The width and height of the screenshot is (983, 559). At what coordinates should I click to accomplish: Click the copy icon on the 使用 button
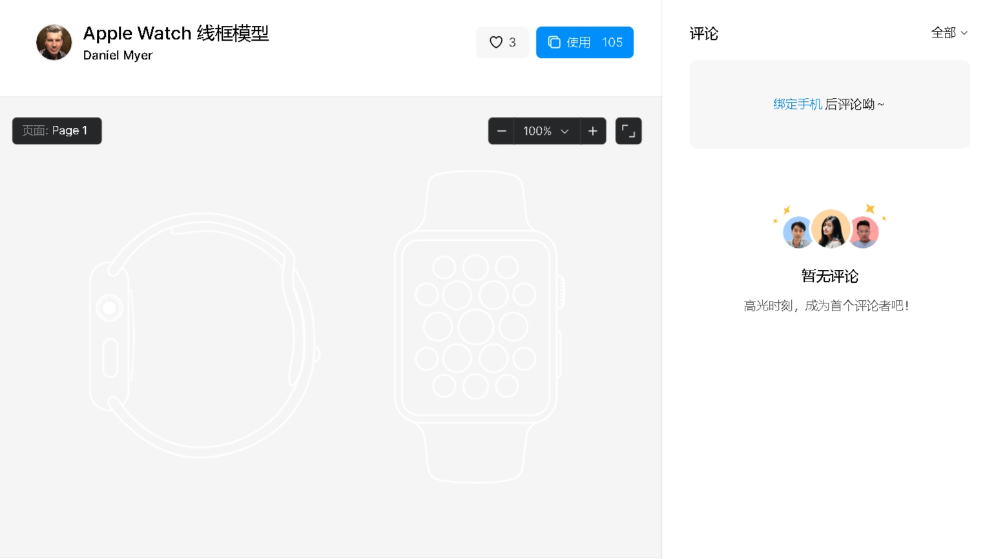(554, 43)
